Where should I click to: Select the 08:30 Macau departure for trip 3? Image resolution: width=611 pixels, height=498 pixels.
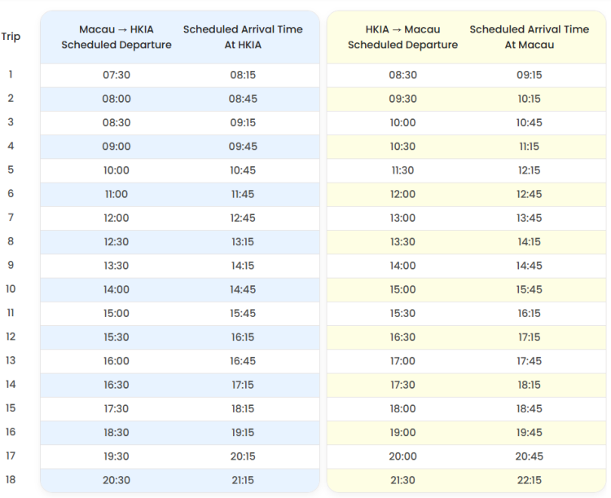(x=116, y=122)
